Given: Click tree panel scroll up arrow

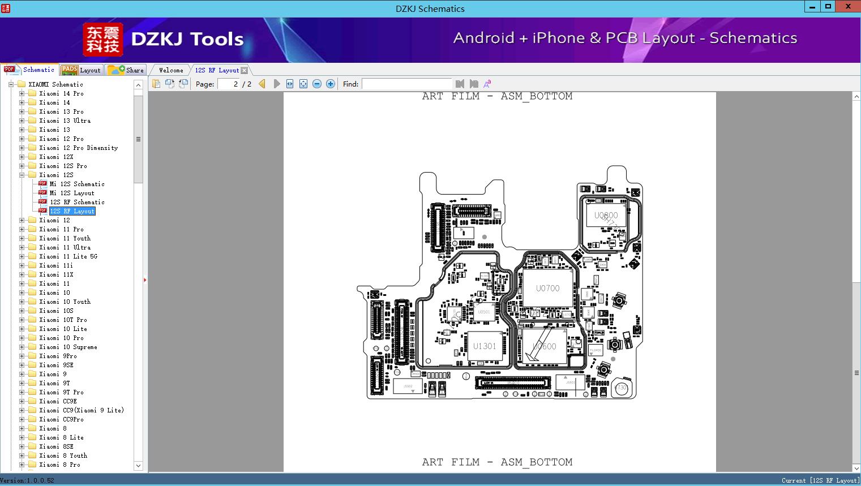Looking at the screenshot, I should coord(138,85).
